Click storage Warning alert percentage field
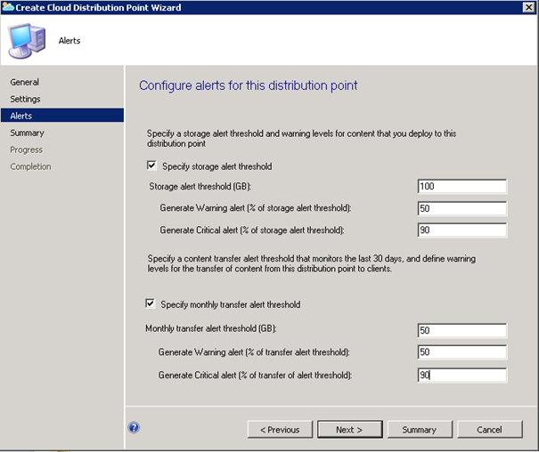This screenshot has height=452, width=539. pyautogui.click(x=461, y=208)
